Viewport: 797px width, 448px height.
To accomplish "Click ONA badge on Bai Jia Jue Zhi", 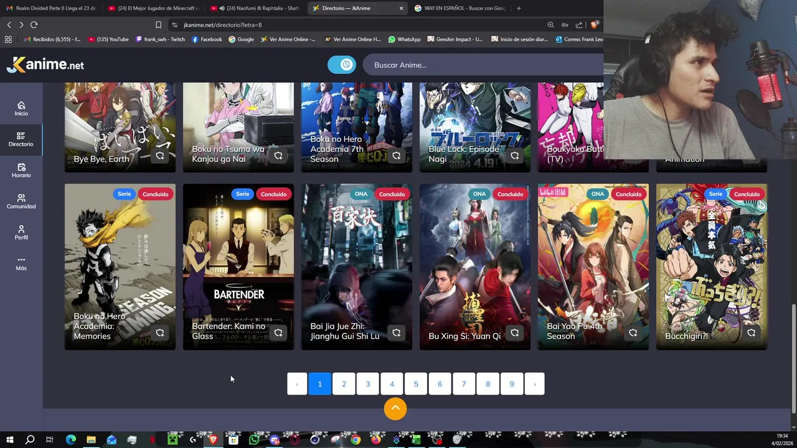I will click(x=361, y=194).
